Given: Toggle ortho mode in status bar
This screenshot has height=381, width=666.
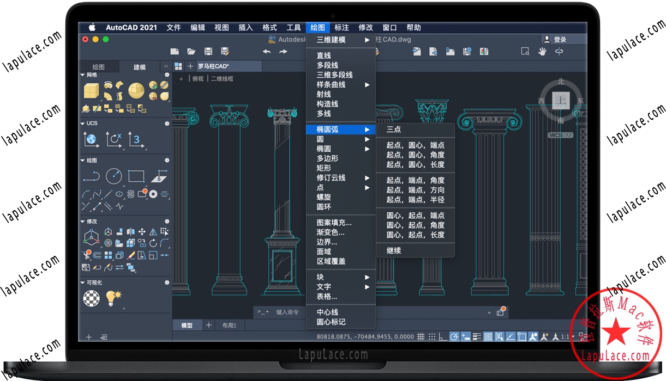Looking at the screenshot, I should (x=443, y=337).
